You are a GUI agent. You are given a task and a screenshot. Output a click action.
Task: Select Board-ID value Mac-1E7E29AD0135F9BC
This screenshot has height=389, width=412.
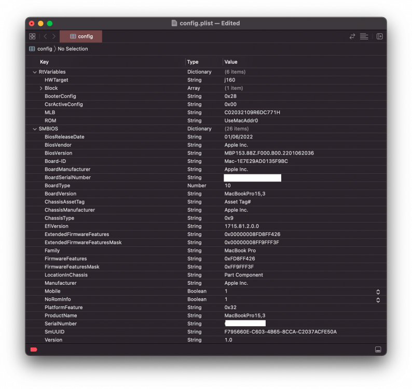tap(256, 161)
